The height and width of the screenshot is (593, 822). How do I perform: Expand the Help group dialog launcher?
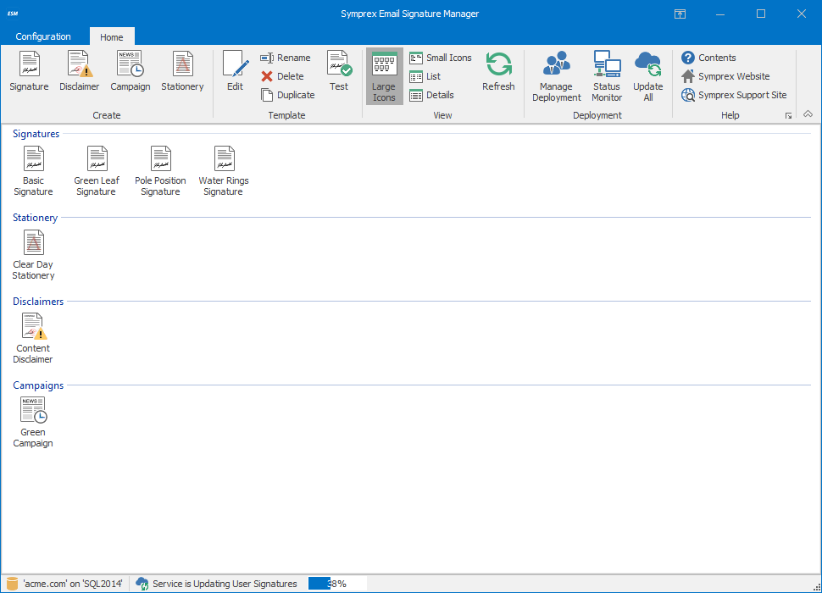pos(788,115)
